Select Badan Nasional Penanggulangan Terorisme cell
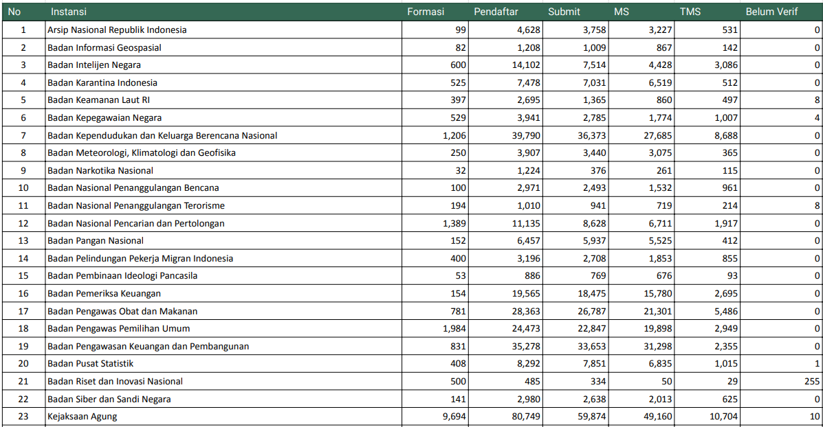This screenshot has width=823, height=427. (223, 205)
